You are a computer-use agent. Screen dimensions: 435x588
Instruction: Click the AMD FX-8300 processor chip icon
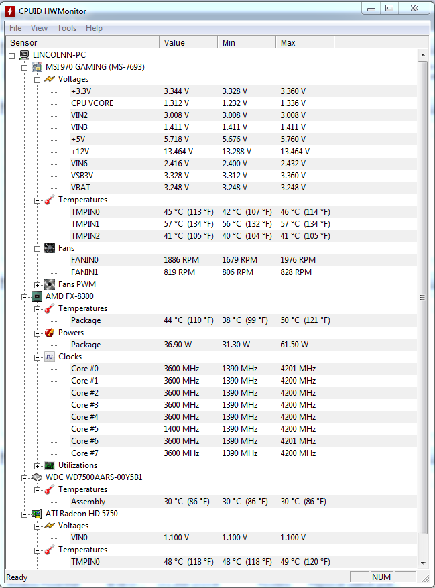pyautogui.click(x=37, y=296)
